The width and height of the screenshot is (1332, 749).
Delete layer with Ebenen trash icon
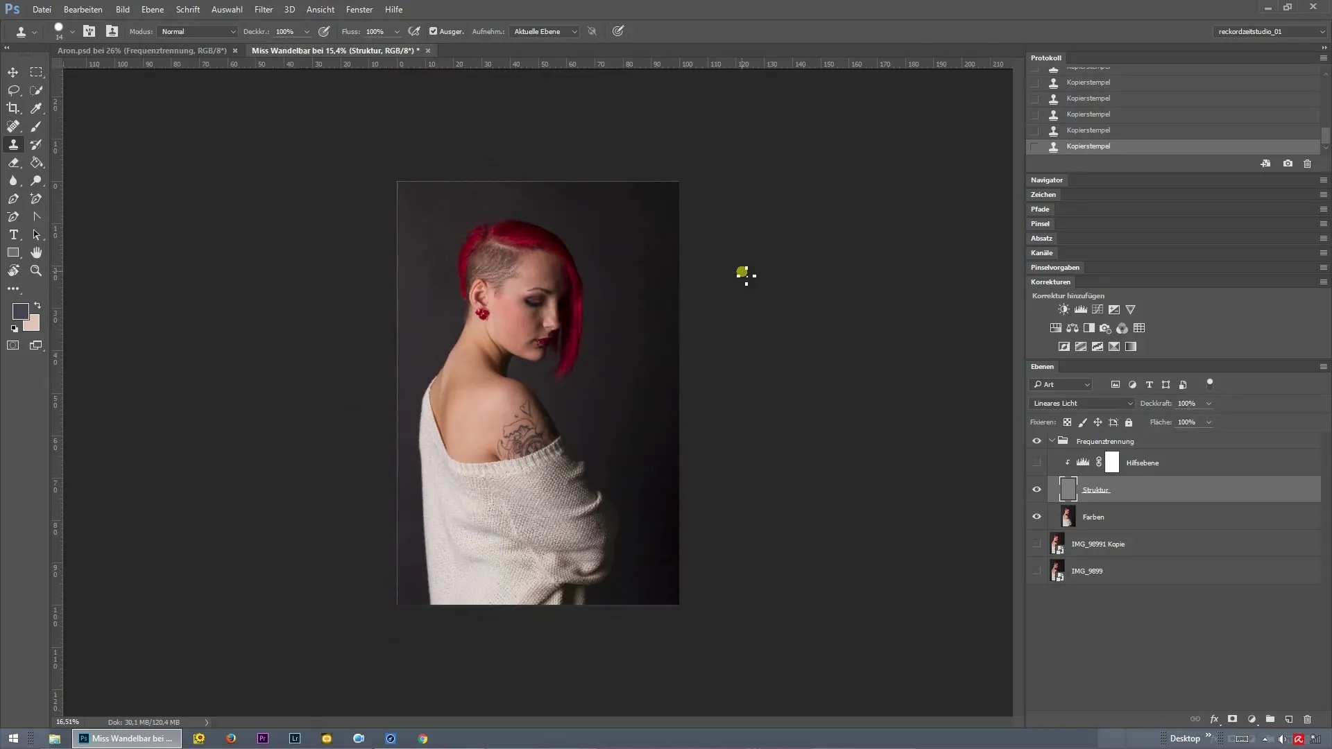click(1308, 719)
